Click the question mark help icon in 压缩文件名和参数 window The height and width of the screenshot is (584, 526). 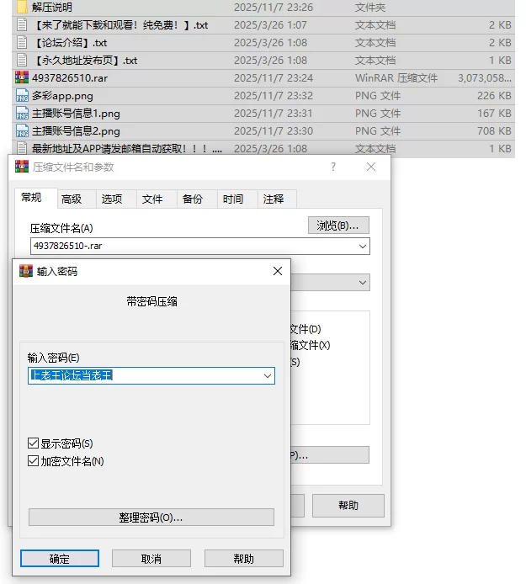[333, 167]
